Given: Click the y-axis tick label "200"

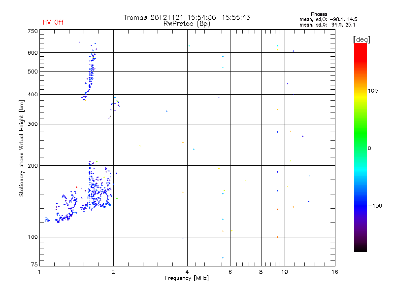Looking at the screenshot, I should pos(33,166).
